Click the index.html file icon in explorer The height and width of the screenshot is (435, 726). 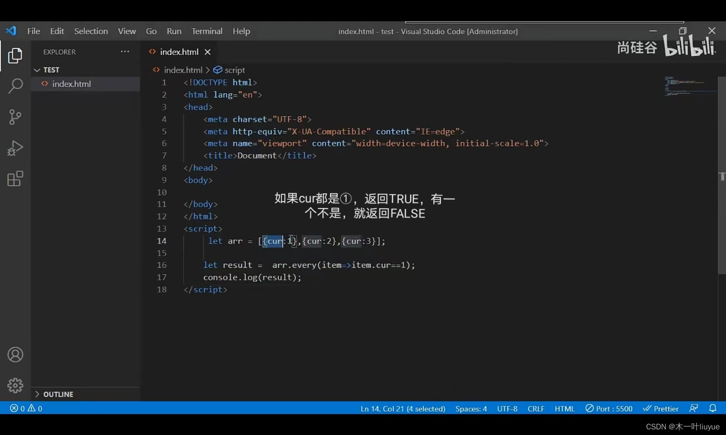[45, 84]
